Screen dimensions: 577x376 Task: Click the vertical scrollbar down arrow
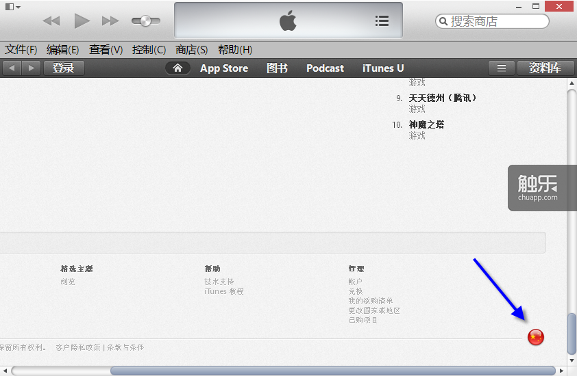(x=572, y=360)
